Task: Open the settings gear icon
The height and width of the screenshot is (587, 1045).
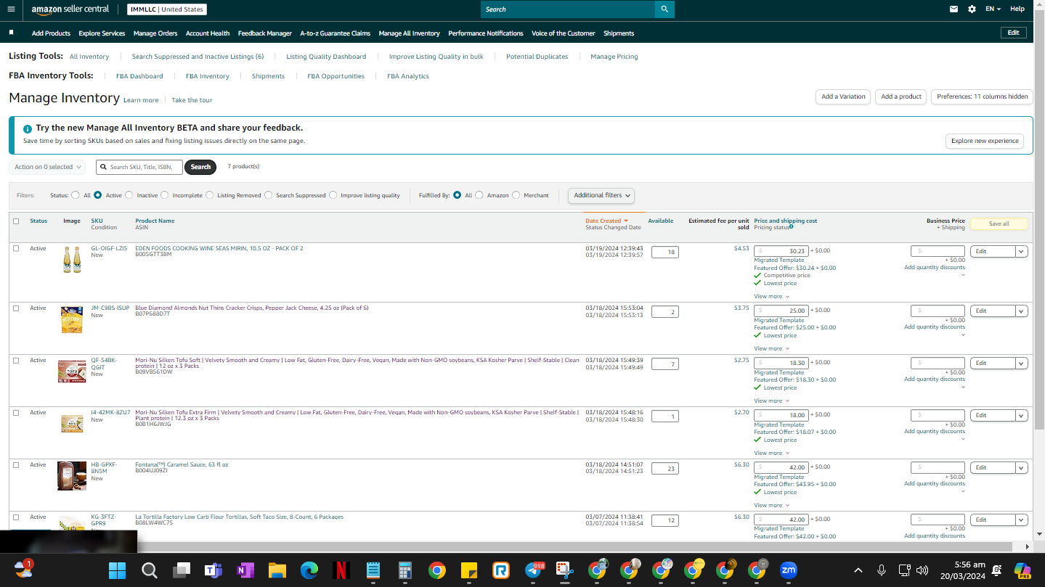Action: point(972,9)
